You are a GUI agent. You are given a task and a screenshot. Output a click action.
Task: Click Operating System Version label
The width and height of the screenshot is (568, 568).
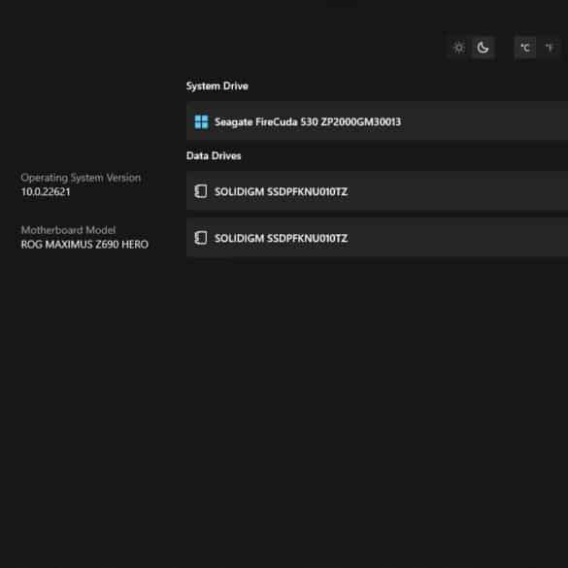tap(81, 178)
